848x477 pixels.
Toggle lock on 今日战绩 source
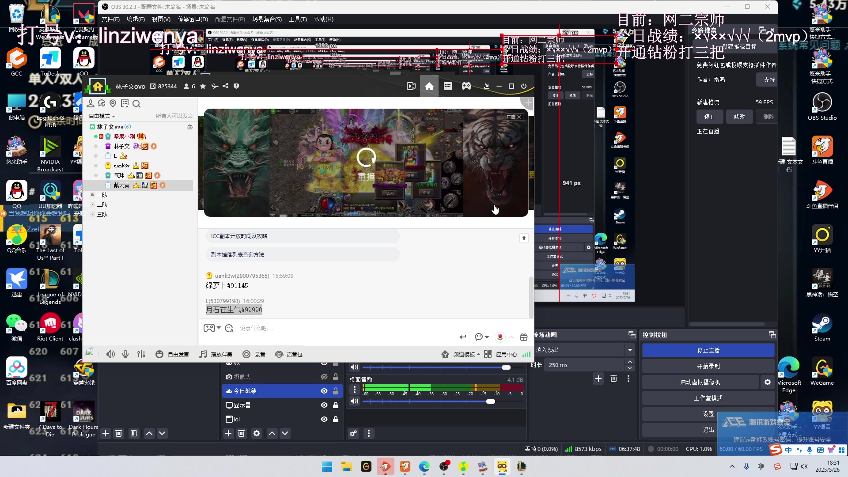336,391
